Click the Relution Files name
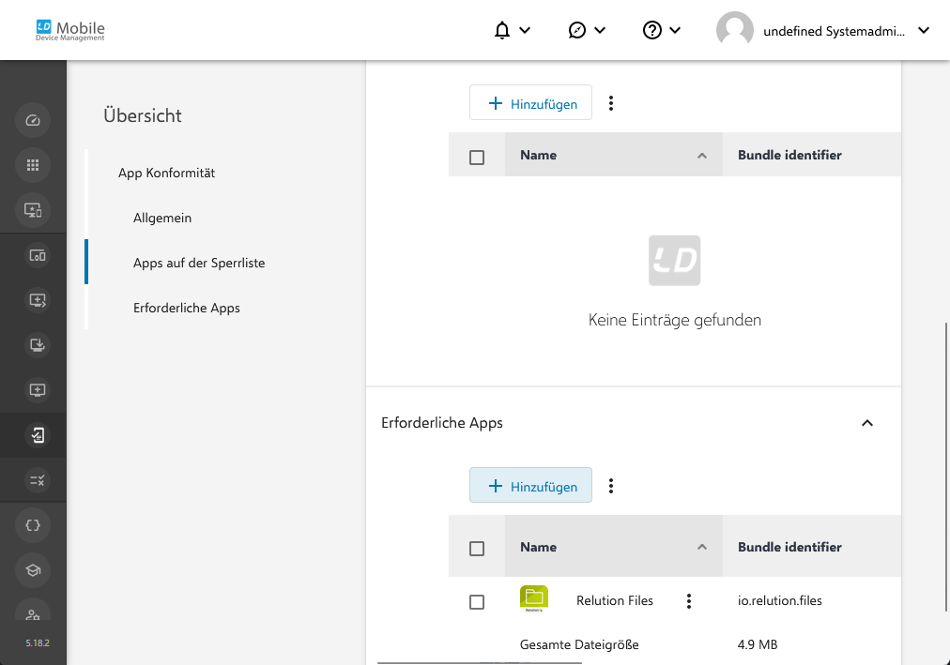The image size is (950, 665). (614, 601)
